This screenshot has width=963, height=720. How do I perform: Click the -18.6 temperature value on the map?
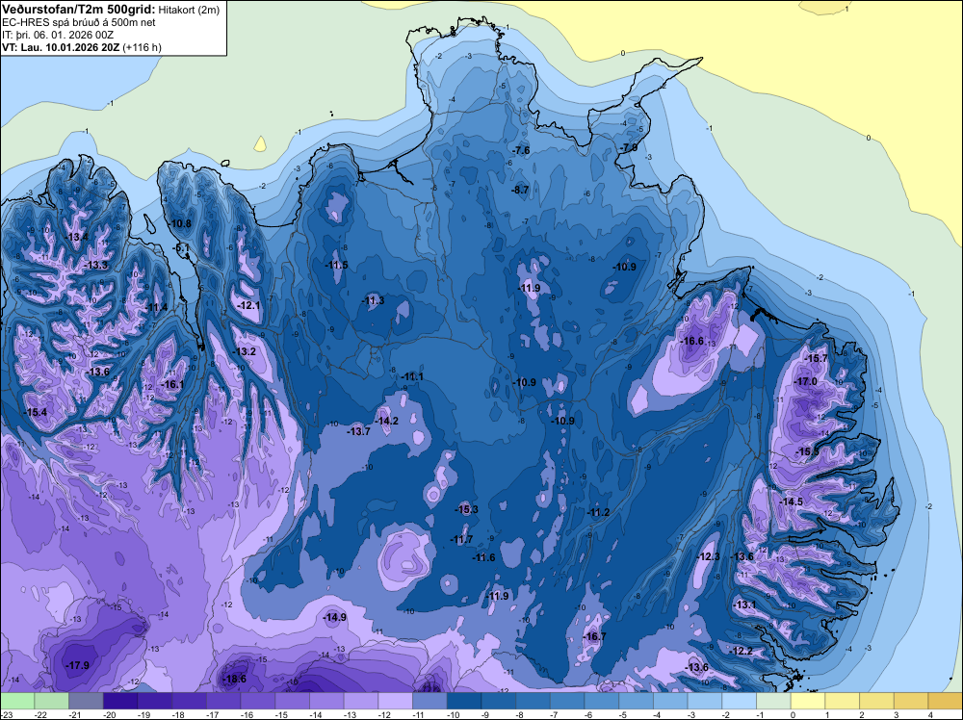(234, 679)
